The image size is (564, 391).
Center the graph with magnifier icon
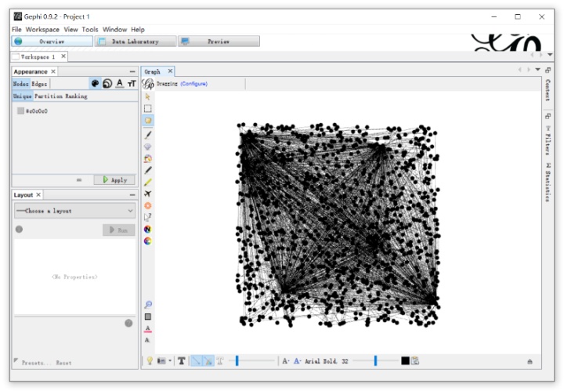148,304
